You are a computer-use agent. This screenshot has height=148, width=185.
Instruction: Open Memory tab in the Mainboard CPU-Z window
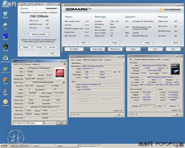[x=94, y=60]
